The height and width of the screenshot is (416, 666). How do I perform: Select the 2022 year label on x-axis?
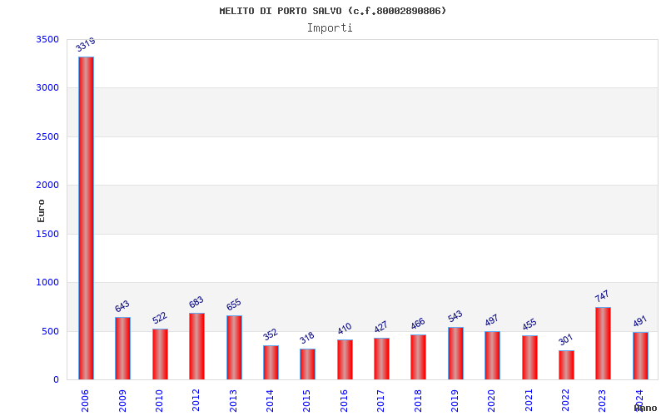(566, 401)
